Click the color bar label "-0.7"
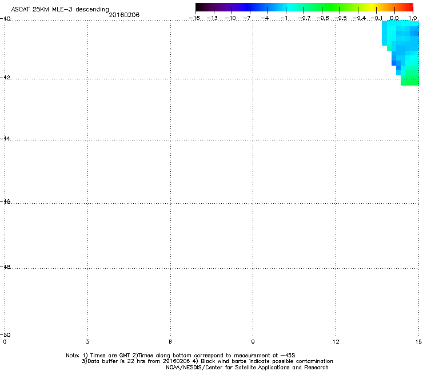 [304, 18]
